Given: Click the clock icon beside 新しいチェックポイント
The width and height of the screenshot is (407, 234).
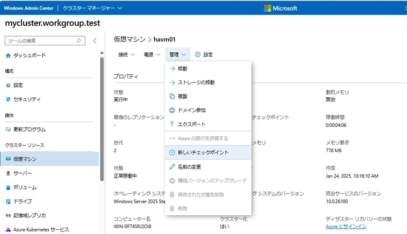Looking at the screenshot, I should point(172,152).
